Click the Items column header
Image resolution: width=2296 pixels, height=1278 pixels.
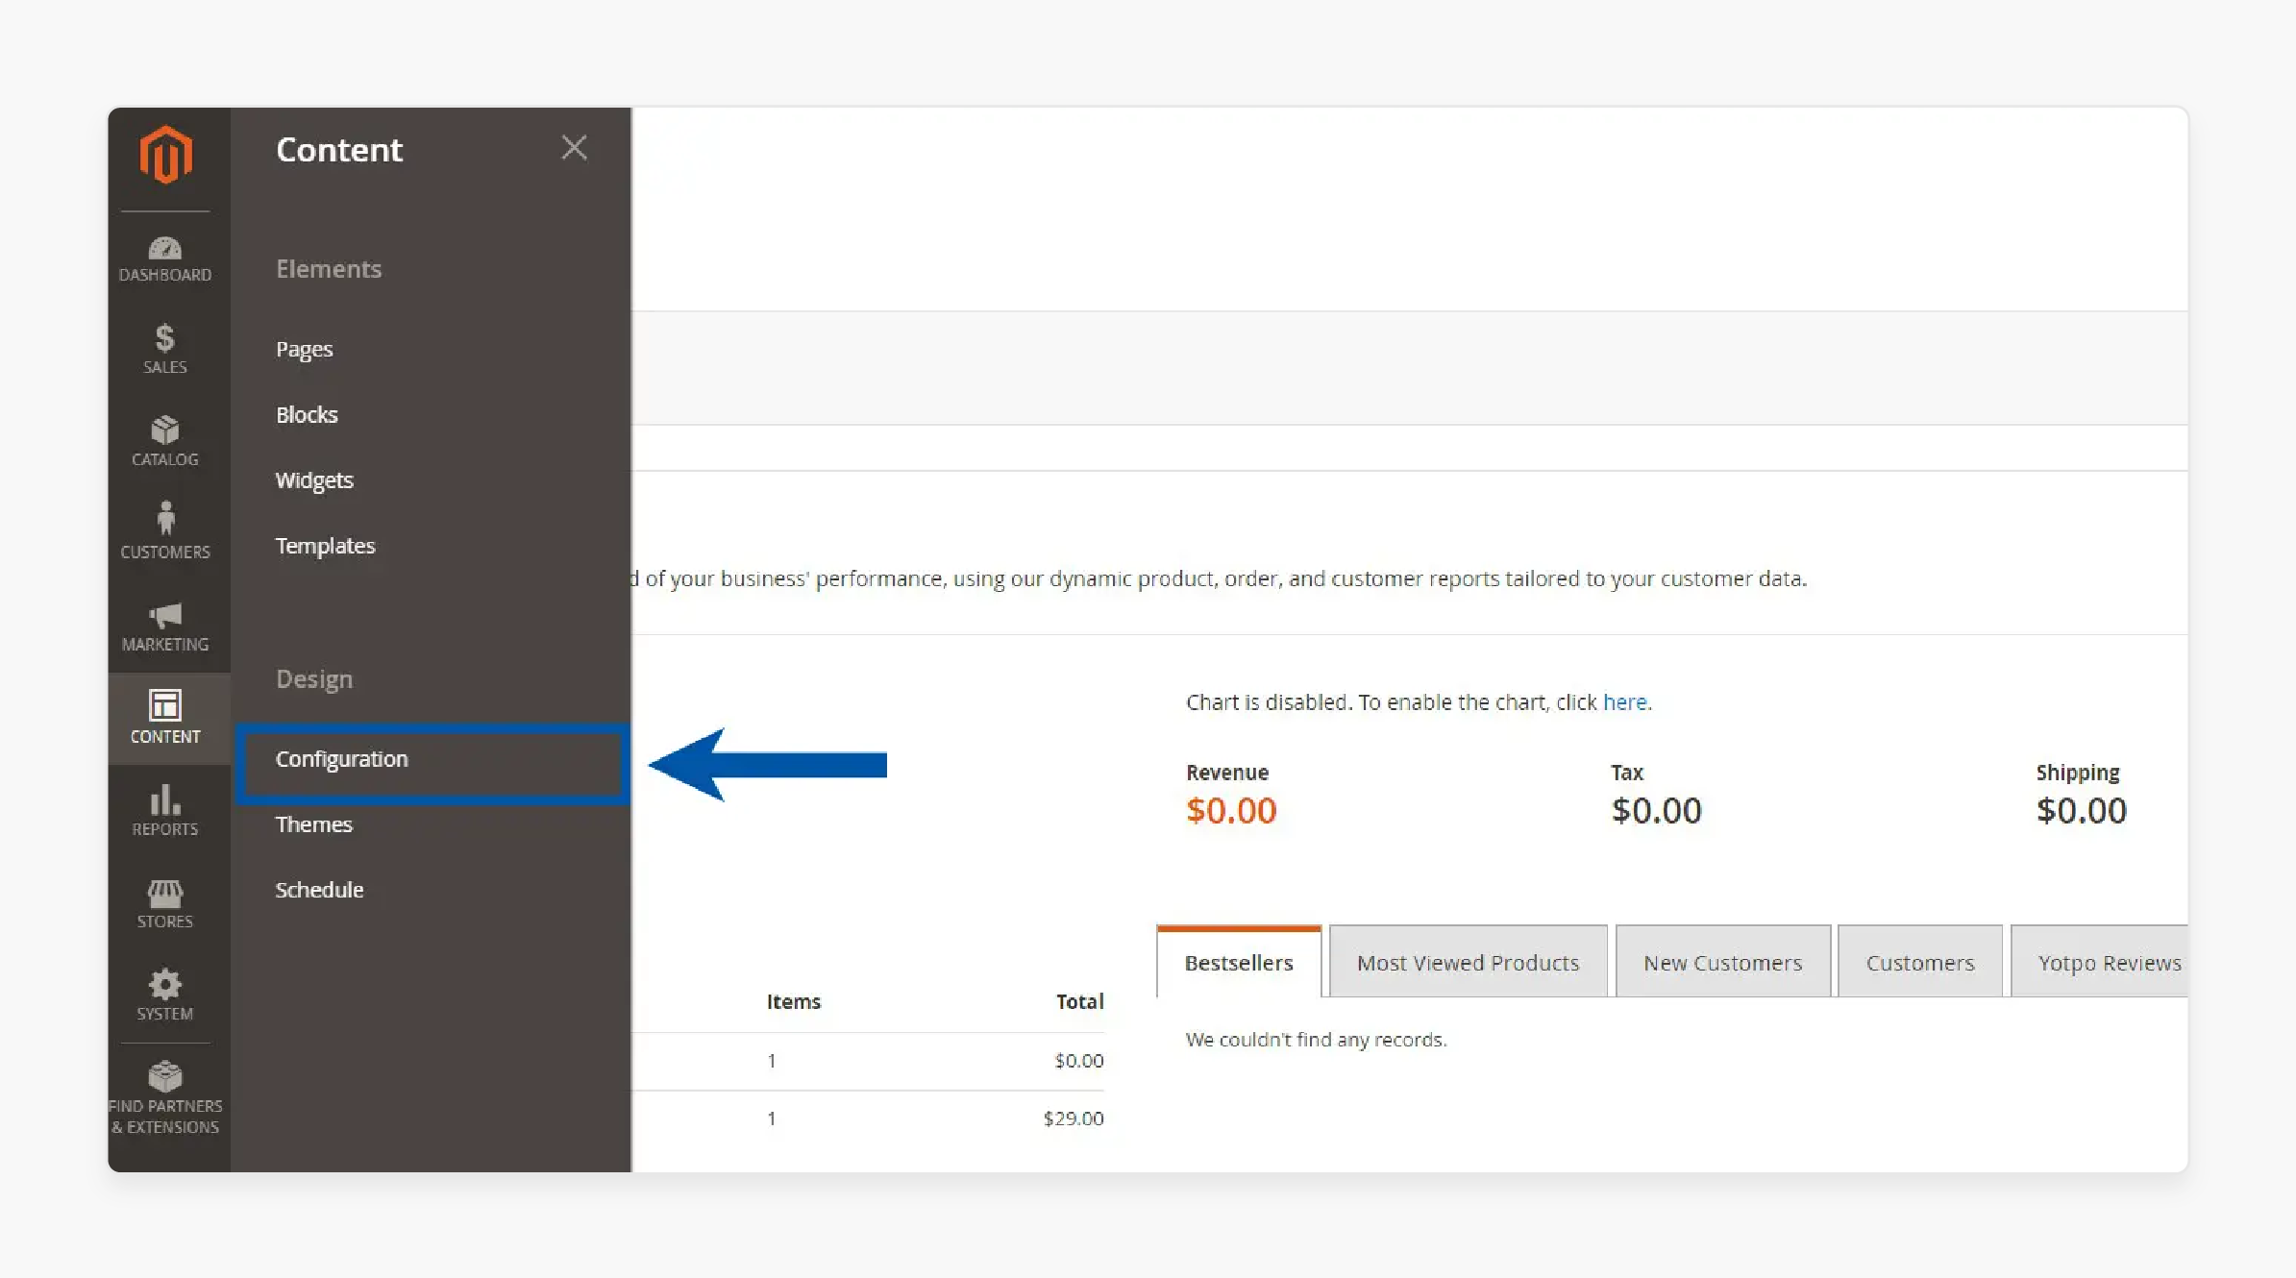tap(793, 1001)
